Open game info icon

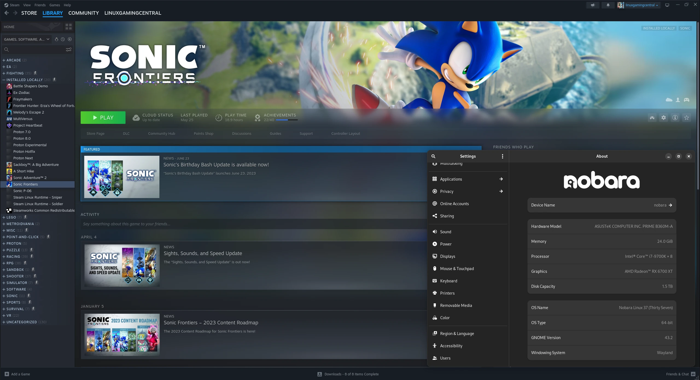[675, 118]
